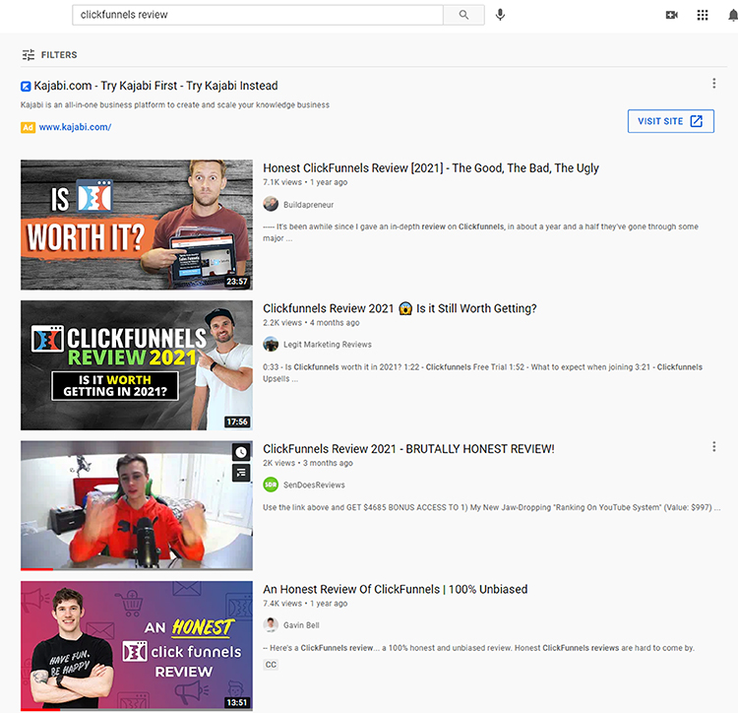This screenshot has height=713, width=738.
Task: Click the yellow Ad badge
Action: (28, 127)
